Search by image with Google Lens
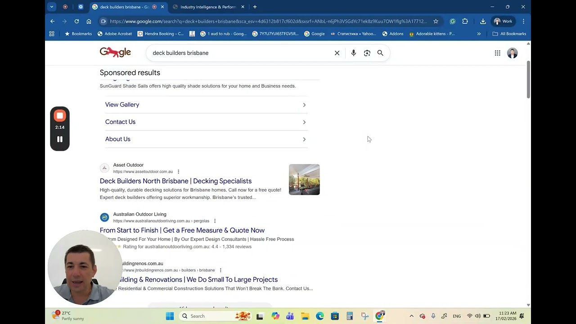576x324 pixels. point(367,53)
